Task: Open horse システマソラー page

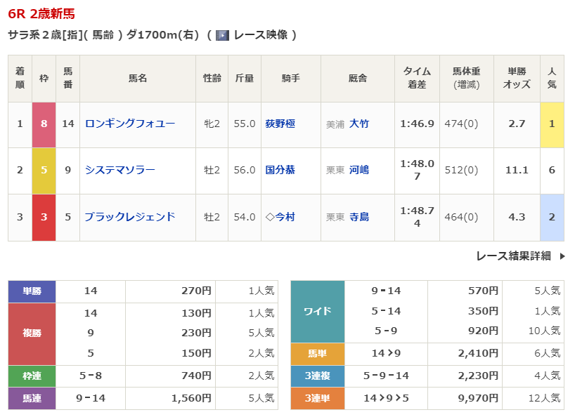Action: 119,170
